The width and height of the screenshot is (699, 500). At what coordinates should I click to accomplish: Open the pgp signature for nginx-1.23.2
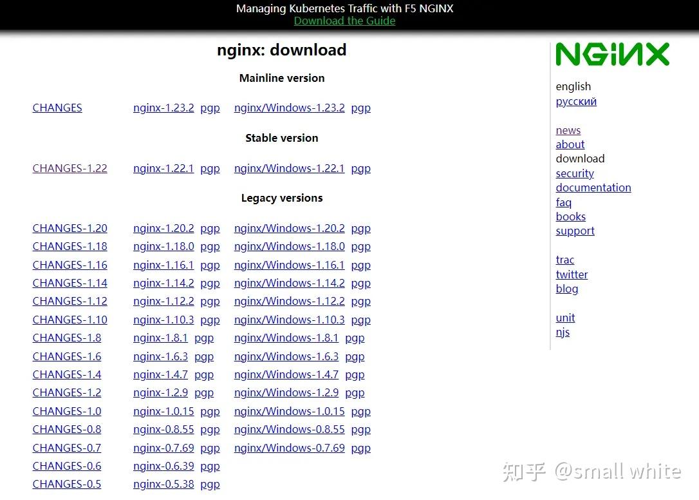point(210,108)
